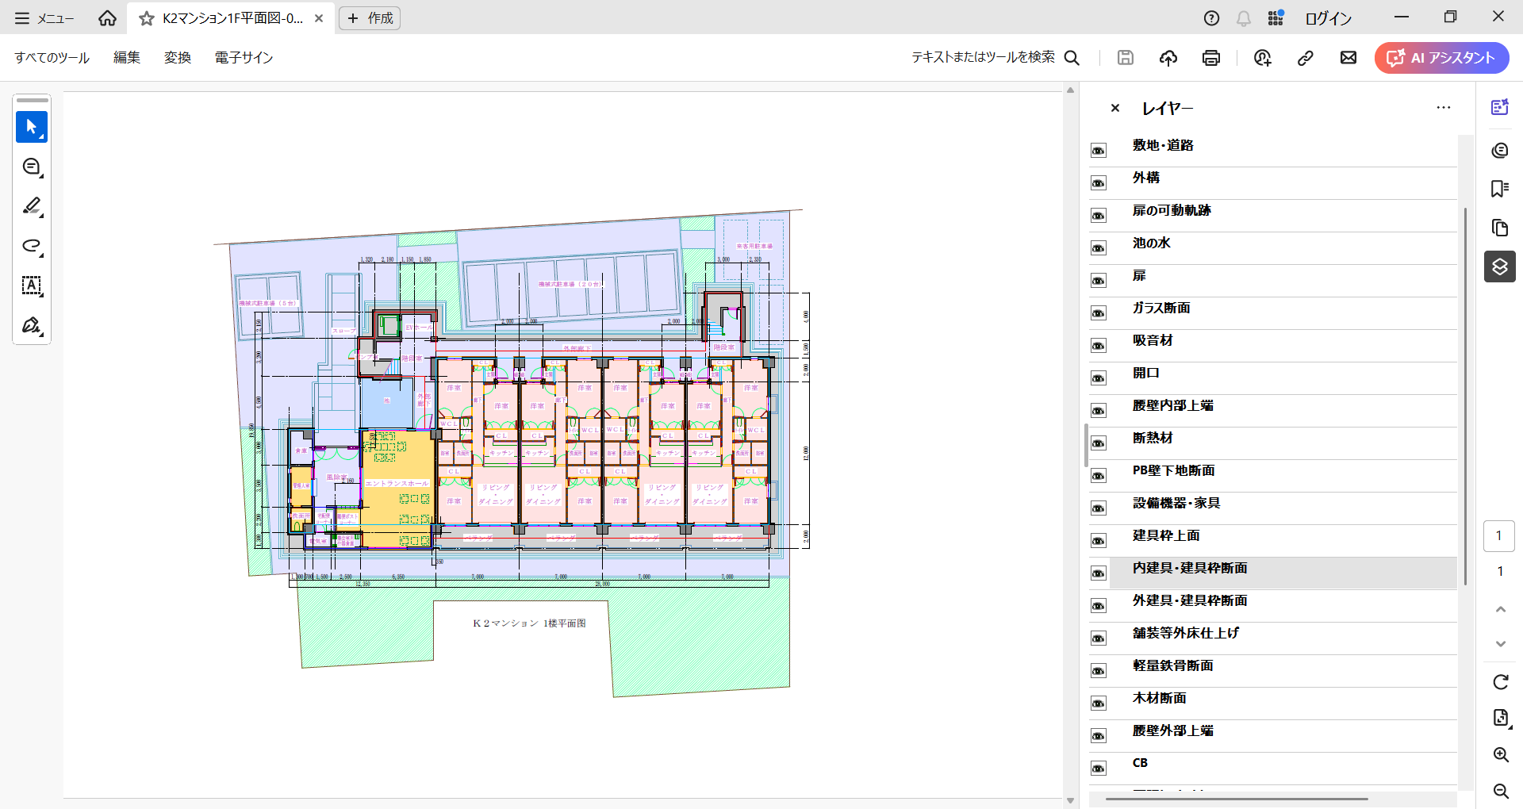Viewport: 1523px width, 809px height.
Task: Select the arrow selection tool
Action: pyautogui.click(x=32, y=127)
